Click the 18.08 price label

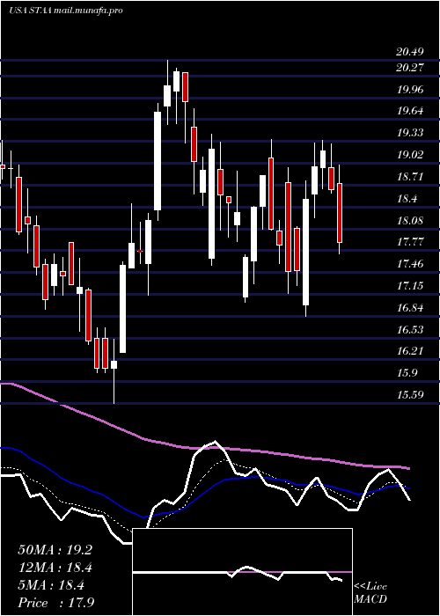click(410, 221)
